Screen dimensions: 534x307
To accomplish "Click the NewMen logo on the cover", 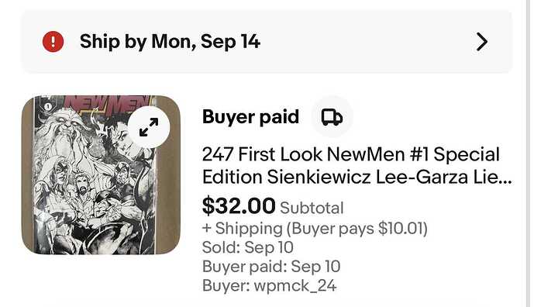I will [x=107, y=104].
